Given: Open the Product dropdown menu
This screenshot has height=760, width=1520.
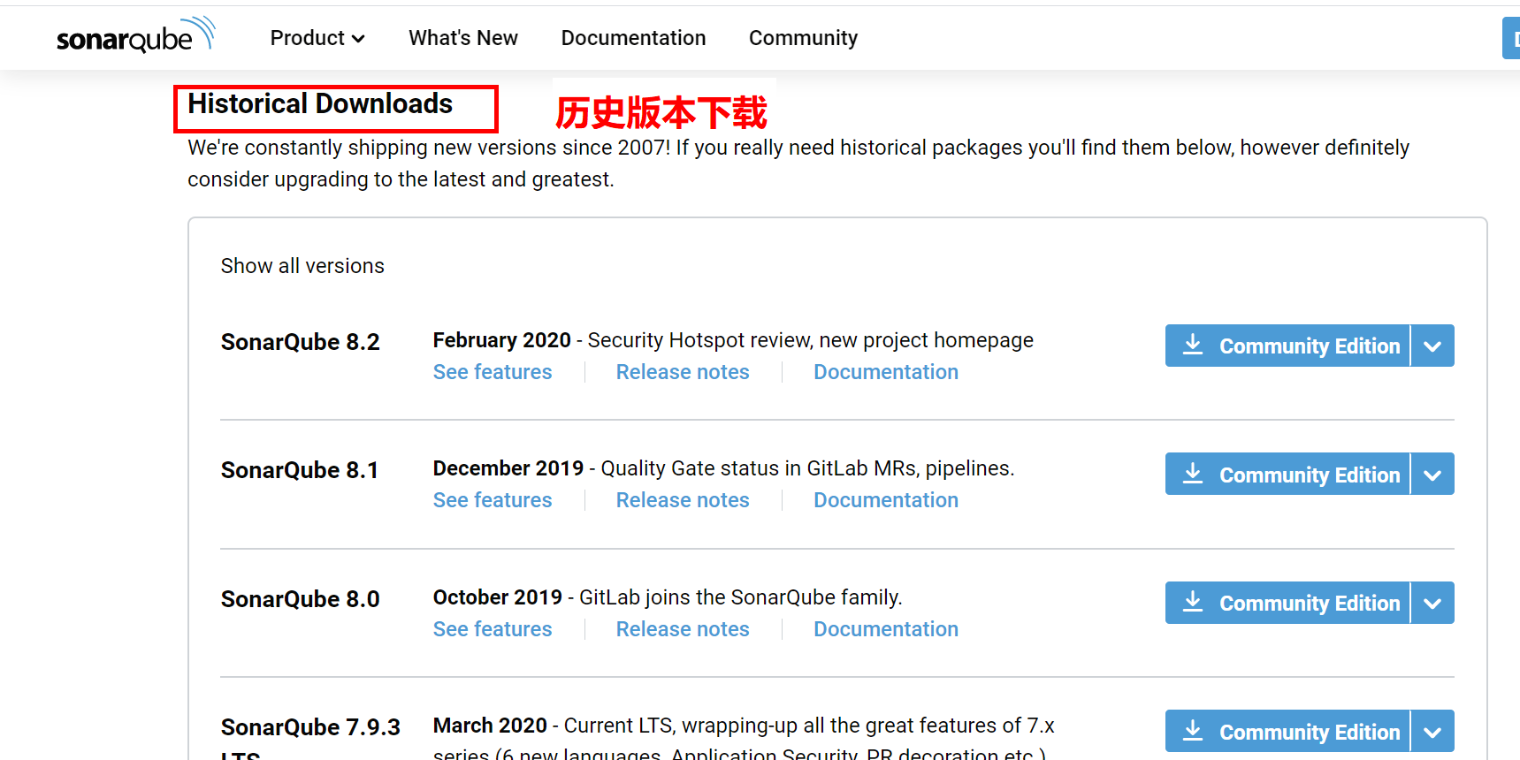Looking at the screenshot, I should [x=317, y=38].
